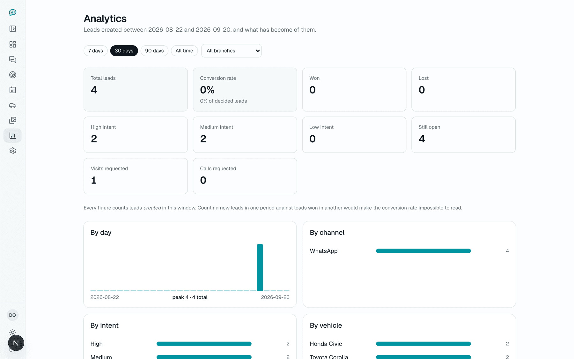Select the 7 days range
Image resolution: width=574 pixels, height=359 pixels.
(x=95, y=51)
